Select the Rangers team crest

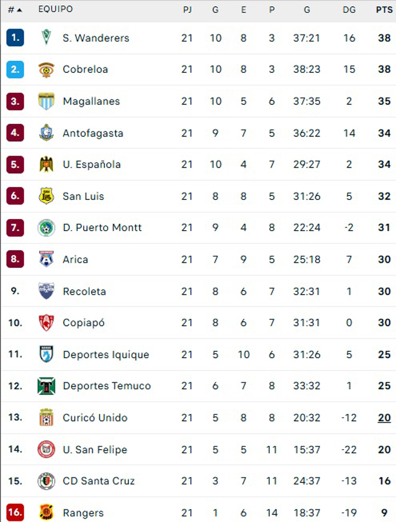coord(46,513)
